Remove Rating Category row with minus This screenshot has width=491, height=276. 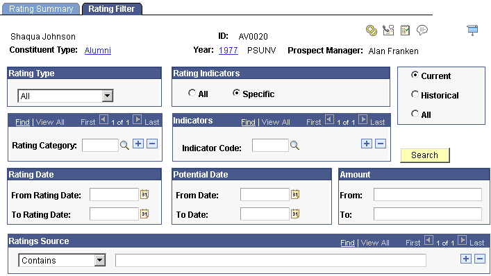coord(152,144)
